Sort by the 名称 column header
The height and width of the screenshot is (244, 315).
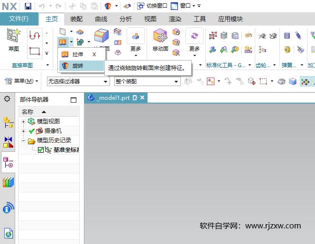pyautogui.click(x=49, y=112)
